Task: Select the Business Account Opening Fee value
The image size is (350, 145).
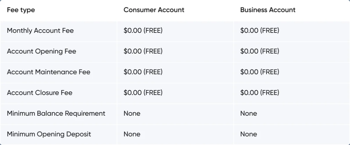Action: pyautogui.click(x=260, y=51)
